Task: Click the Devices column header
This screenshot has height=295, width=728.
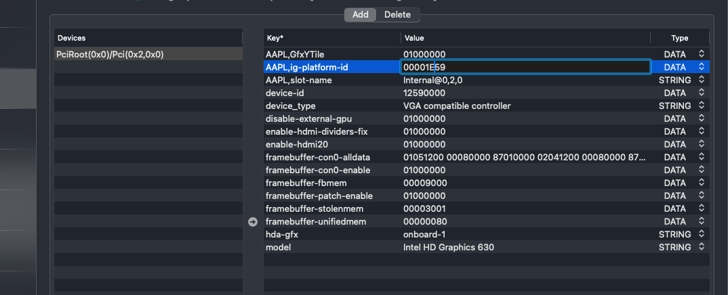Action: click(x=71, y=38)
